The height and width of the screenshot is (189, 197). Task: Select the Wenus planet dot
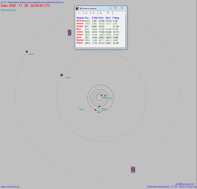tap(105, 96)
